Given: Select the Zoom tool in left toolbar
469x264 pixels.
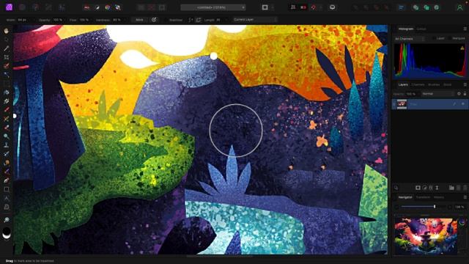Looking at the screenshot, I should click(x=7, y=220).
